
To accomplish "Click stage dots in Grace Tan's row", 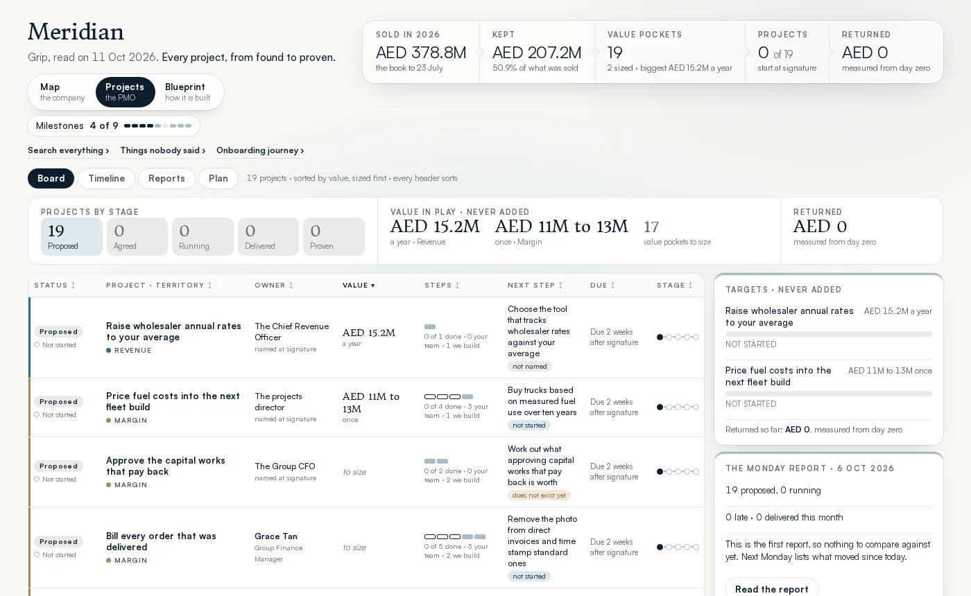I will click(x=678, y=547).
